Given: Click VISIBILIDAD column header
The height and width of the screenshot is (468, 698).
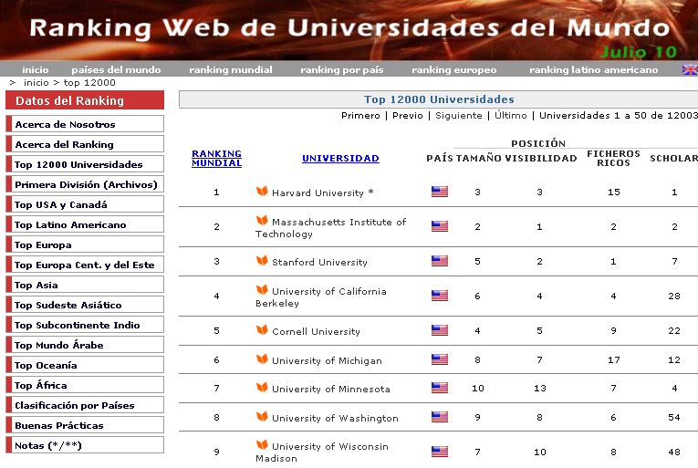Looking at the screenshot, I should click(x=541, y=158).
